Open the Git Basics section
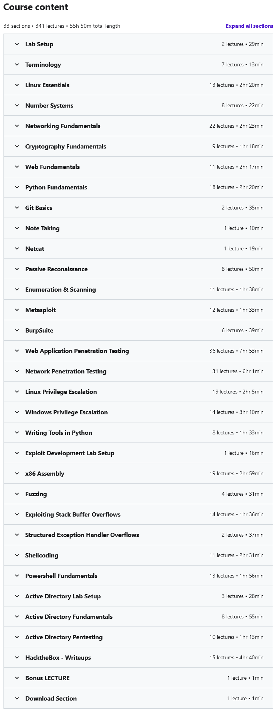276x711 pixels. 39,208
